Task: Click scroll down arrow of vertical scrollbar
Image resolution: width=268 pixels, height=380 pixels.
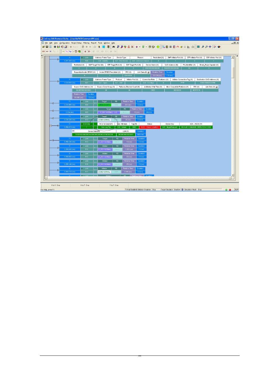Action: (233, 175)
